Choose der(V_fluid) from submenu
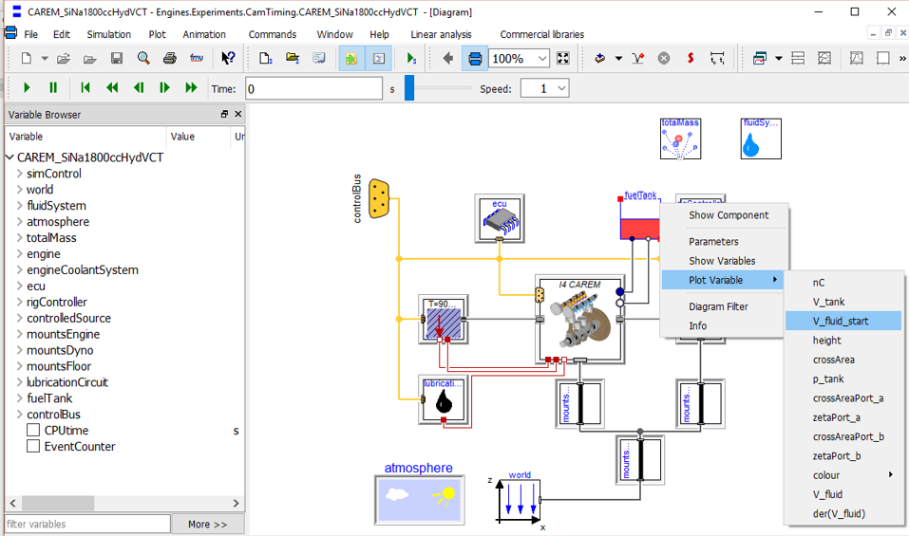This screenshot has height=536, width=909. (x=843, y=513)
